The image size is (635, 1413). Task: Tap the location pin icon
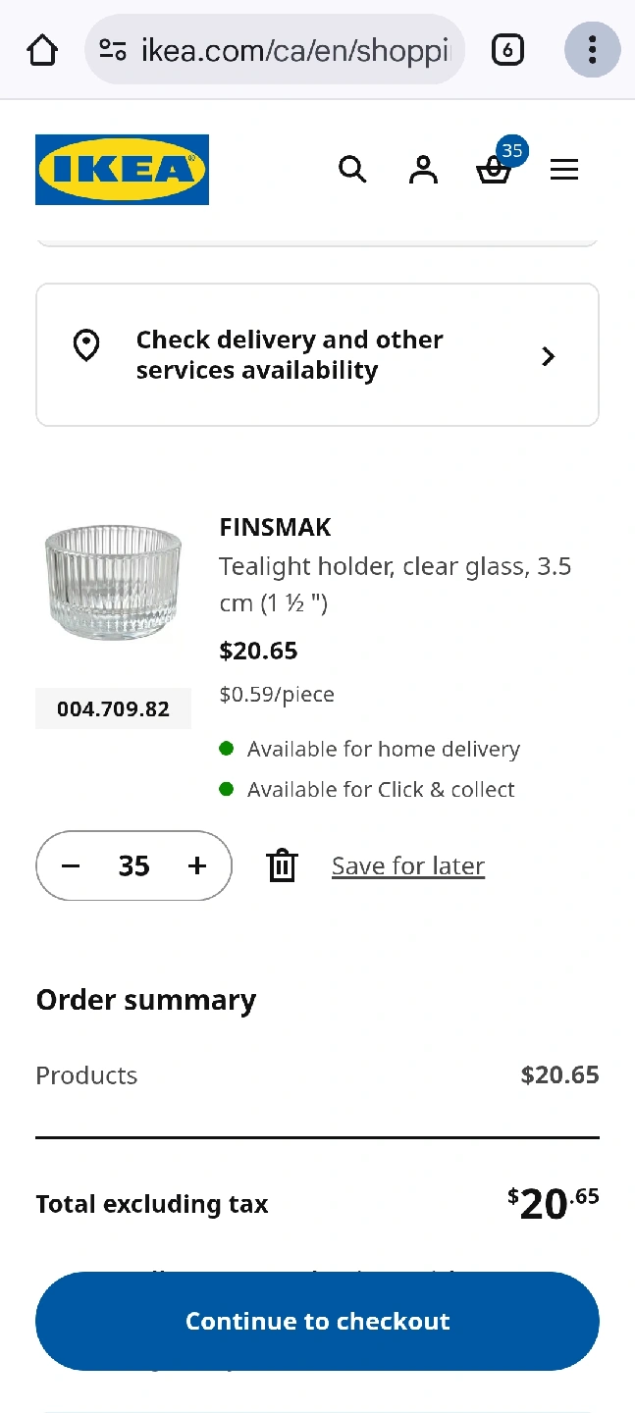(x=86, y=345)
